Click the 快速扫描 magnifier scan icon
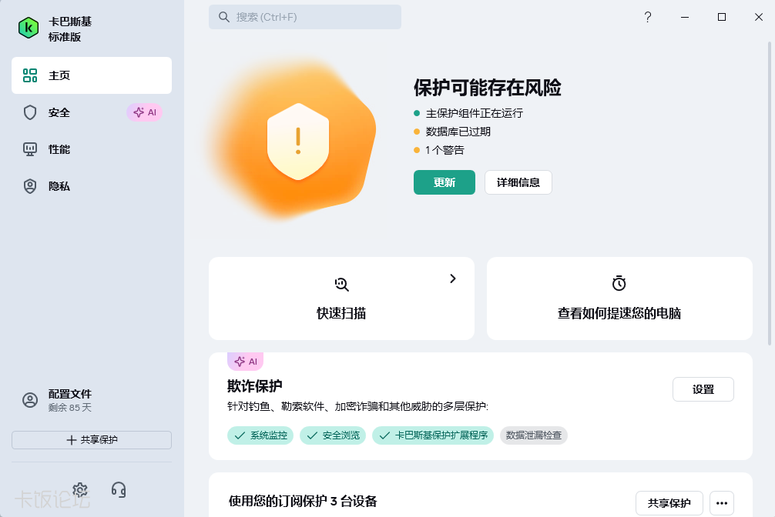This screenshot has width=775, height=517. [341, 284]
